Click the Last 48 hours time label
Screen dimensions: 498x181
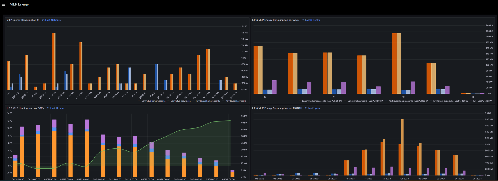pyautogui.click(x=53, y=20)
